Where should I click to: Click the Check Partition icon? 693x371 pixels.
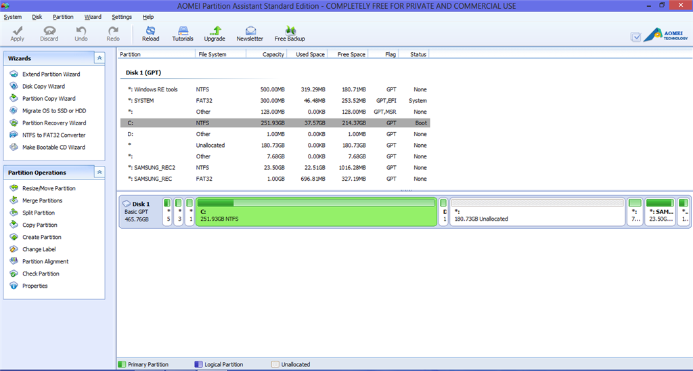(x=14, y=274)
